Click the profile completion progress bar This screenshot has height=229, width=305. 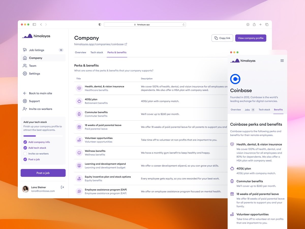pyautogui.click(x=43, y=136)
